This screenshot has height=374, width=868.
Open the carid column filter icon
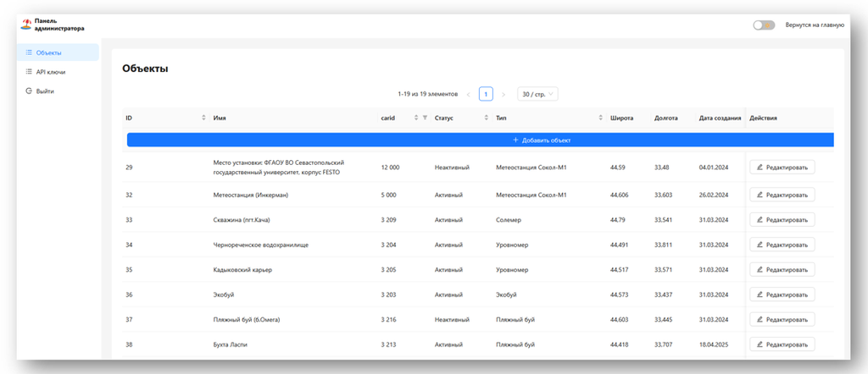point(425,118)
